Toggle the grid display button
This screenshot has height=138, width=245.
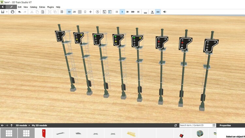[x=80, y=12]
